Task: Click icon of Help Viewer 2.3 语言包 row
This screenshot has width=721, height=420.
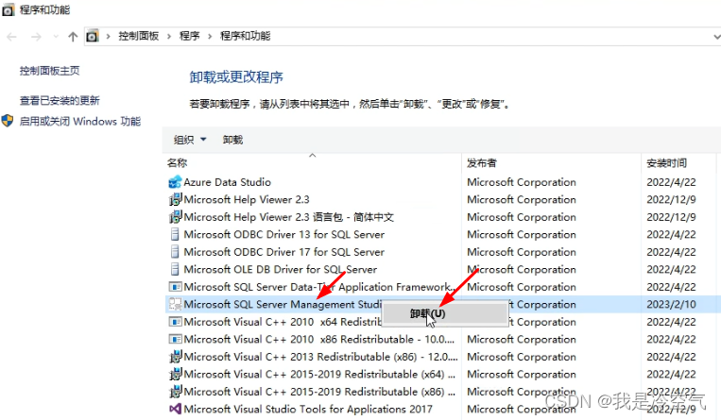Action: pos(175,217)
